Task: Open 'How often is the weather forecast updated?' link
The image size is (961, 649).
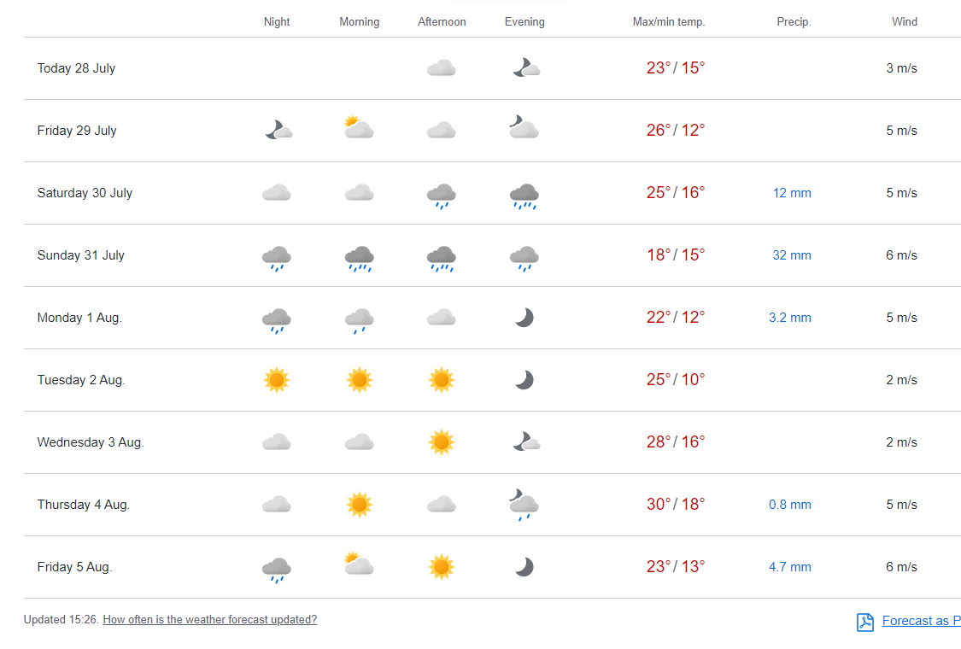Action: (x=209, y=620)
